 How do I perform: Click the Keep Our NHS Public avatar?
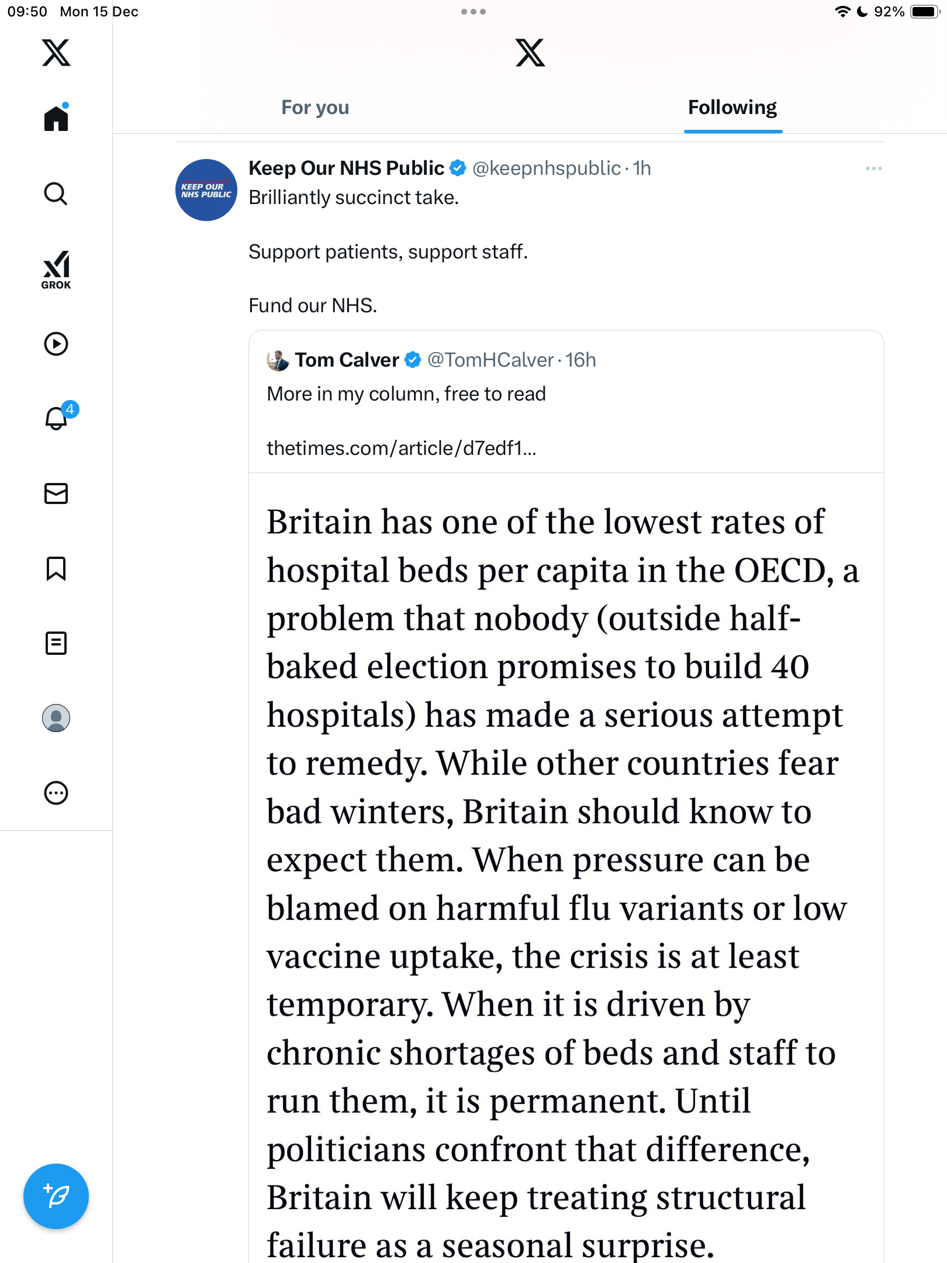pos(206,190)
